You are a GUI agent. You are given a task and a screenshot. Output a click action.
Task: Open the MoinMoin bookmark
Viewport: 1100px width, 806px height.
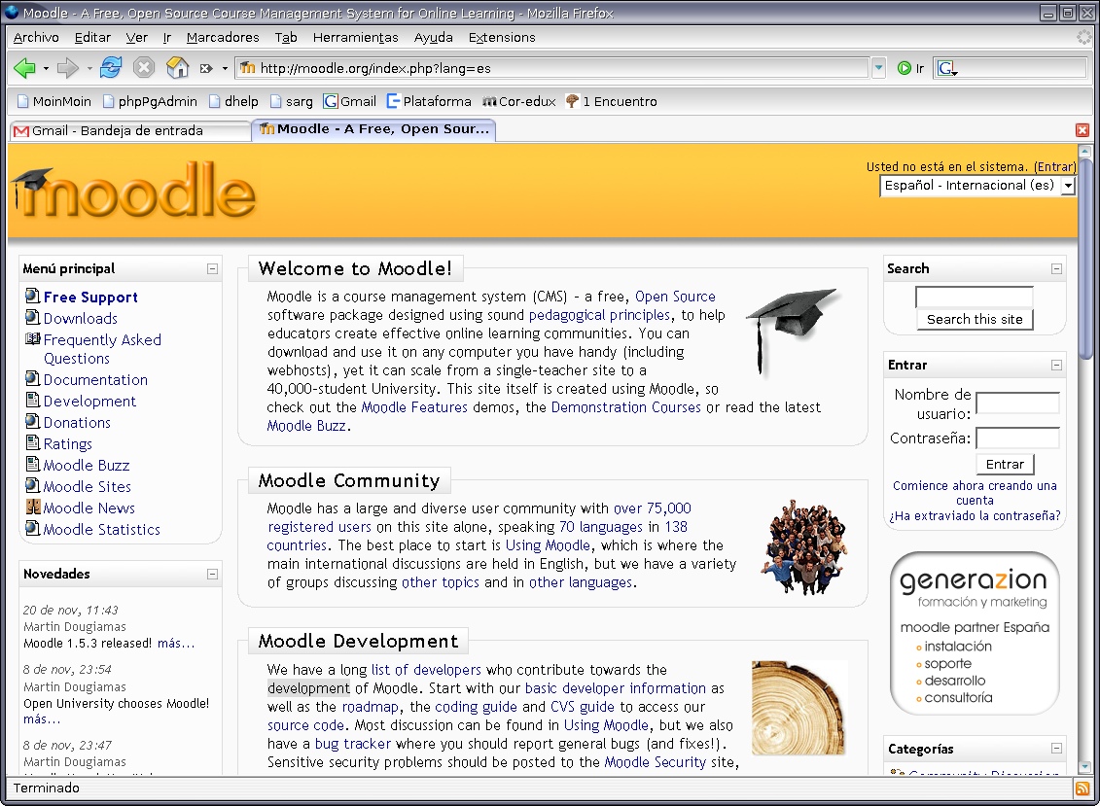(x=54, y=101)
